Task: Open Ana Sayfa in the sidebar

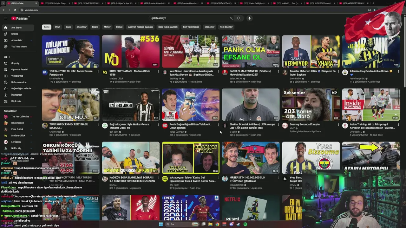Action: pyautogui.click(x=18, y=28)
